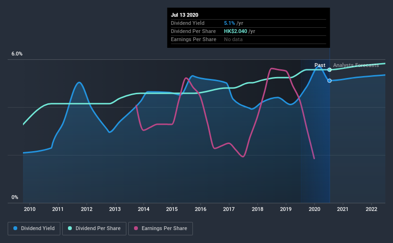This screenshot has width=393, height=243.
Task: Click the 2014 x-axis label
Action: [x=144, y=209]
